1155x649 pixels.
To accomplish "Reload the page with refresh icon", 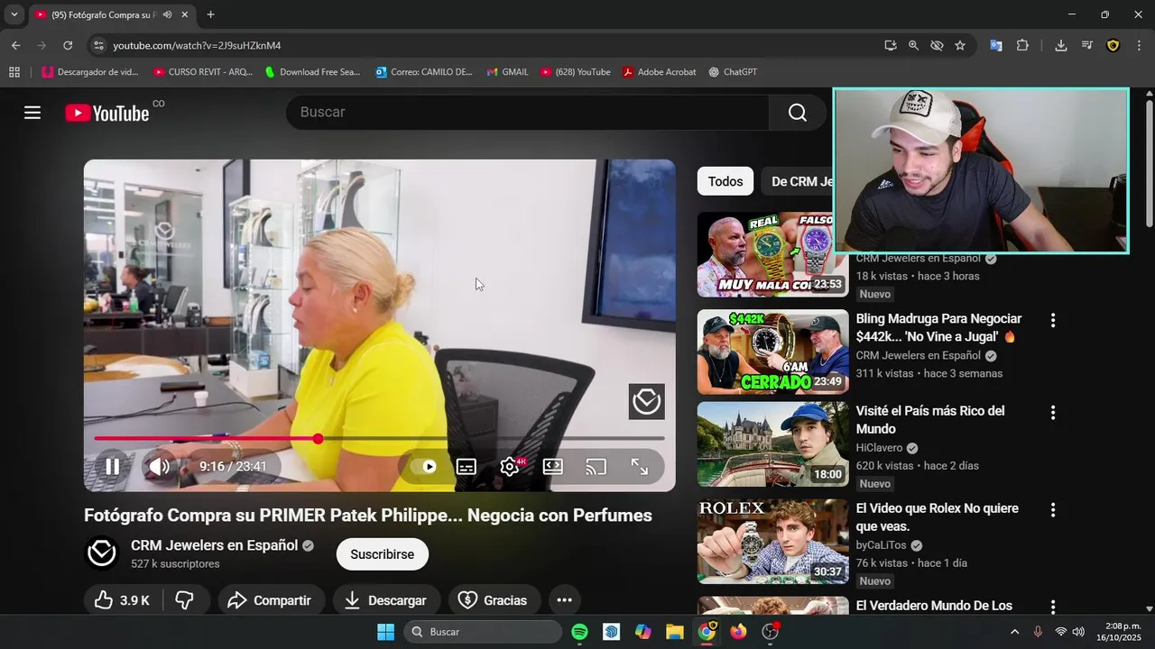I will click(68, 45).
